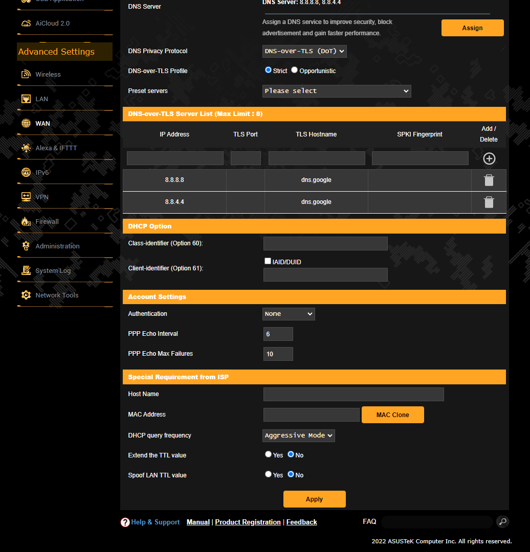
Task: Click the System Log notepad icon
Action: (26, 270)
